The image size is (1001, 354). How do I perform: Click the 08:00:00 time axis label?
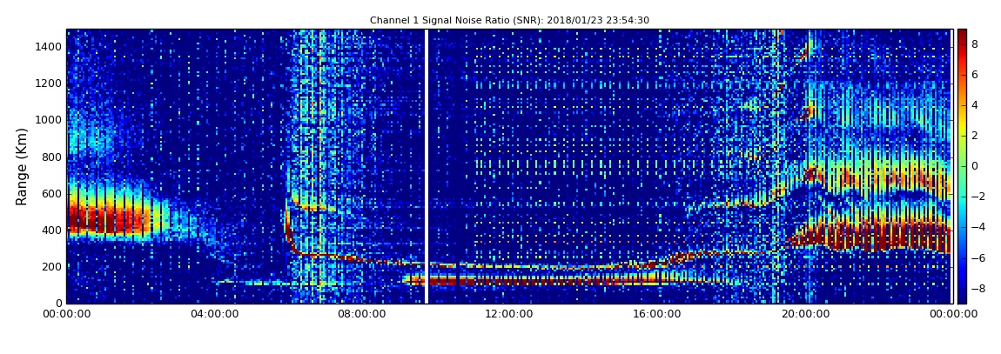(360, 314)
